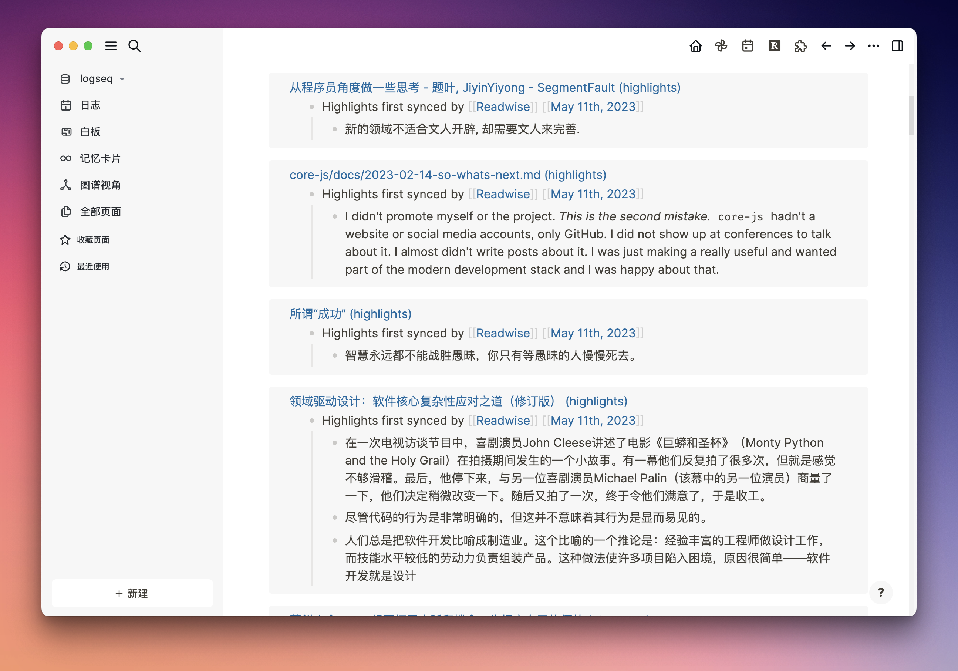Image resolution: width=958 pixels, height=671 pixels.
Task: Open core-js so-whats-next.md highlights link
Action: pos(448,175)
